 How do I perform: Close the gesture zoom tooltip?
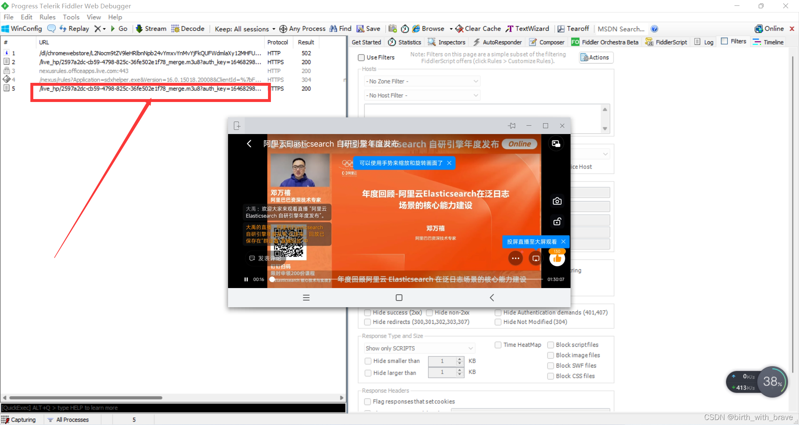coord(449,163)
